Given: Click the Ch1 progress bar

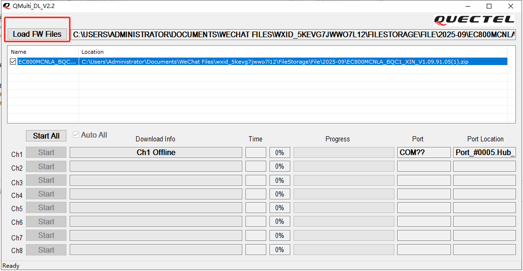Looking at the screenshot, I should (x=344, y=153).
